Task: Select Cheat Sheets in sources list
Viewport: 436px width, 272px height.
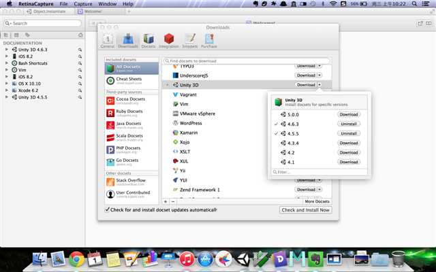Action: (131, 81)
